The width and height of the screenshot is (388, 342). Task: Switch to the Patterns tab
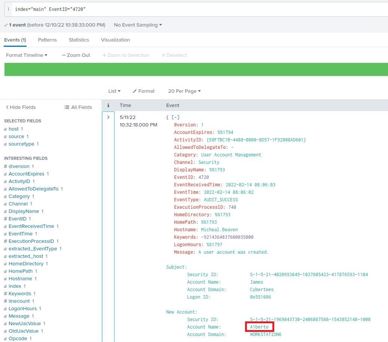point(47,40)
